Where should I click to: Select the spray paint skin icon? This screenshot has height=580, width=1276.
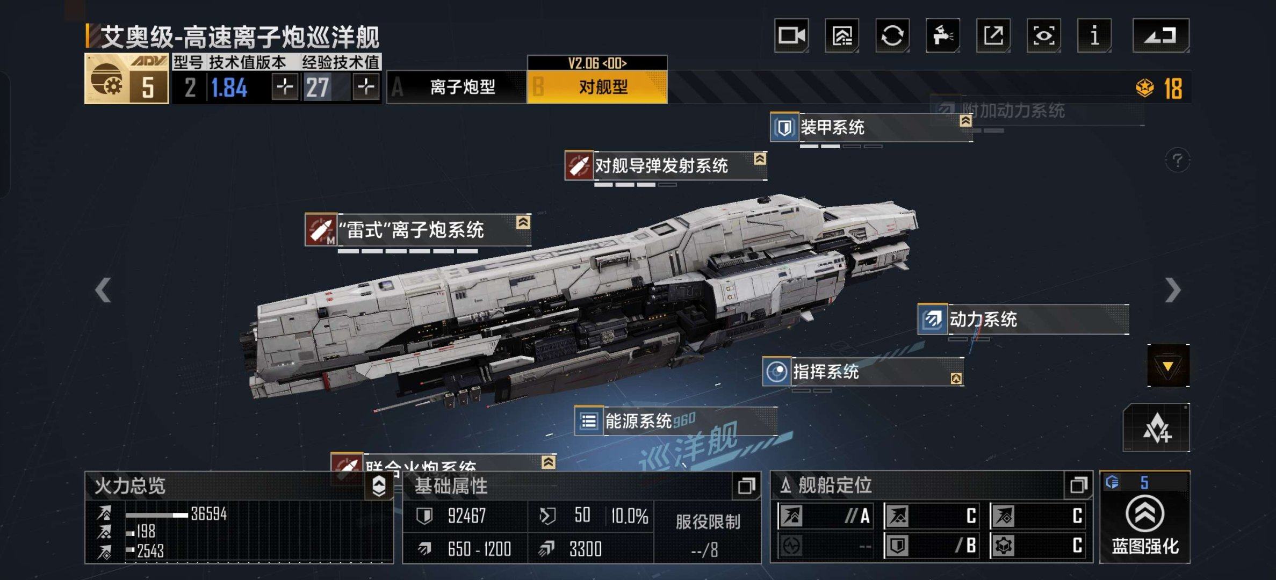943,35
